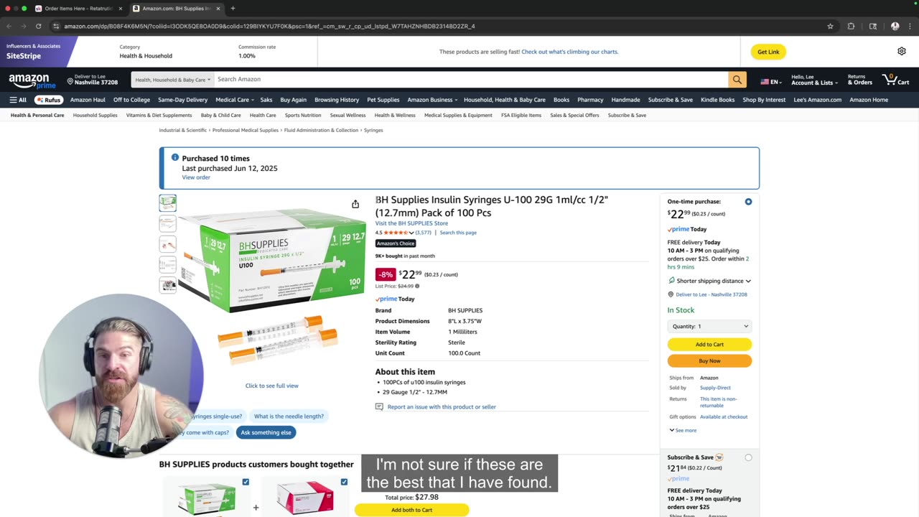The height and width of the screenshot is (517, 919).
Task: Uncheck the red box bundle item checkbox
Action: point(344,482)
